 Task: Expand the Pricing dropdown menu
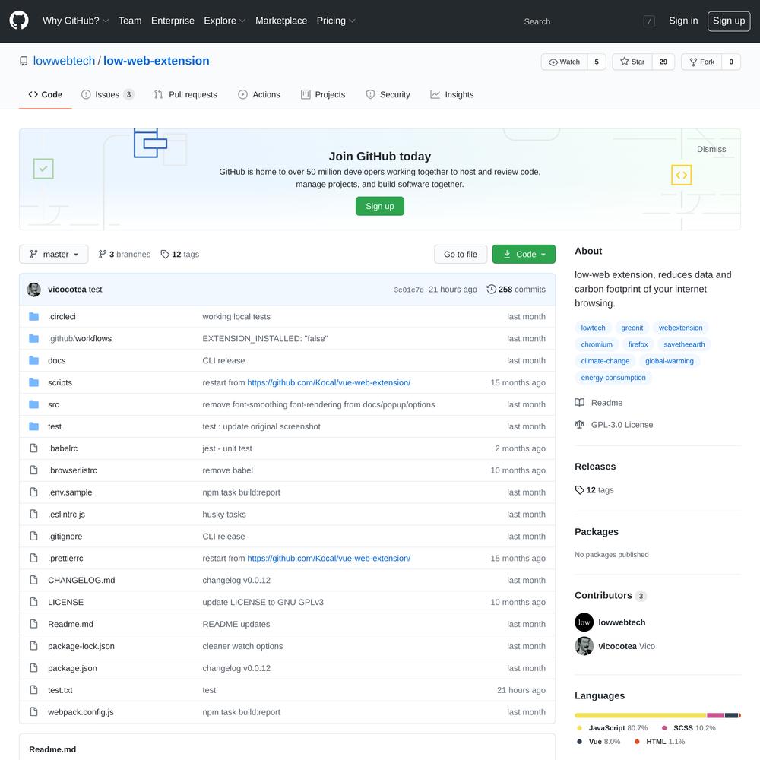coord(336,21)
